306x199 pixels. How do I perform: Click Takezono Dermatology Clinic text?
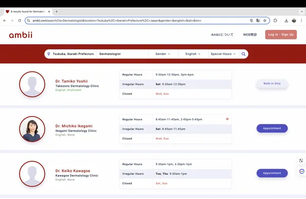point(77,86)
